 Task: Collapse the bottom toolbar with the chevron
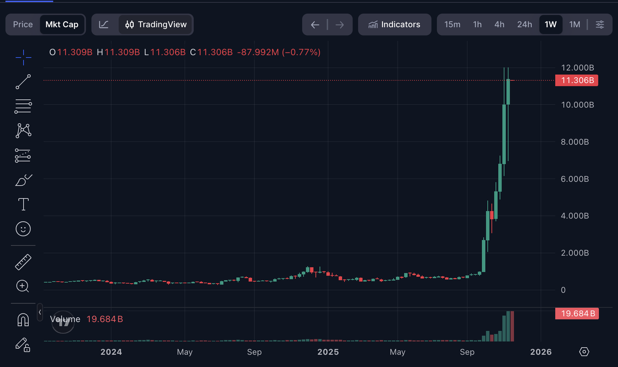(x=40, y=312)
